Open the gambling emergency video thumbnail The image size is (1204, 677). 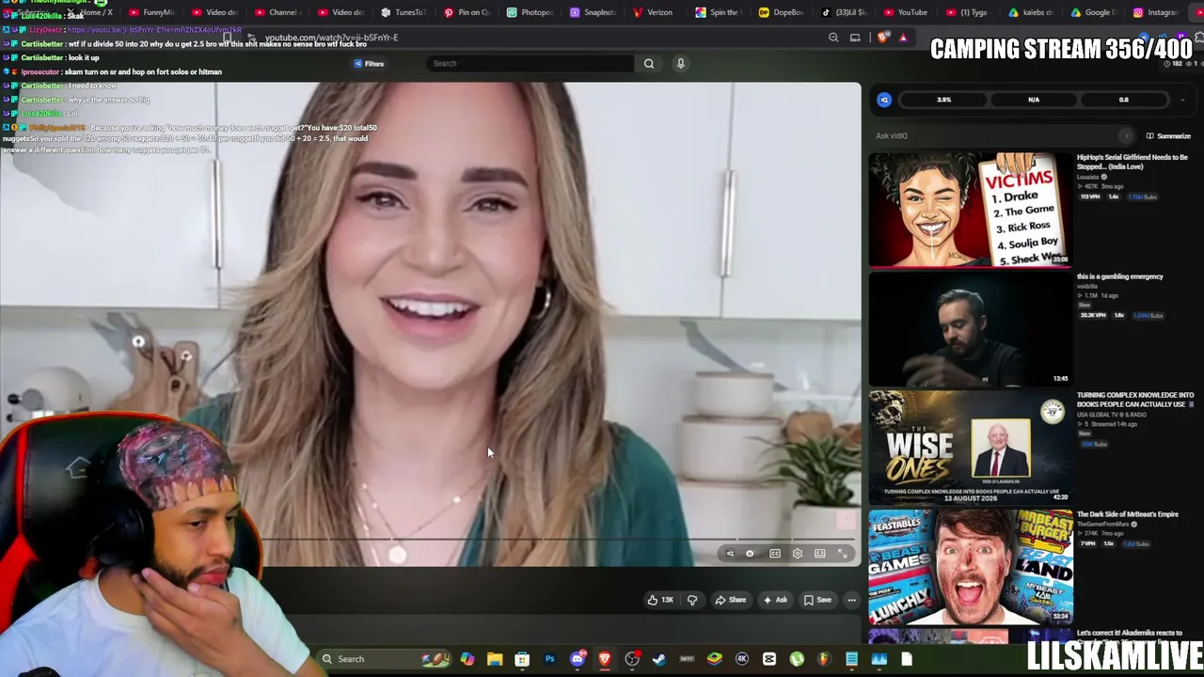click(x=970, y=328)
